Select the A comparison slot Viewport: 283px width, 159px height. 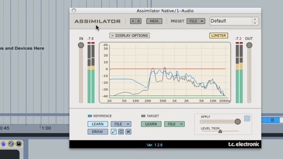tap(133, 21)
